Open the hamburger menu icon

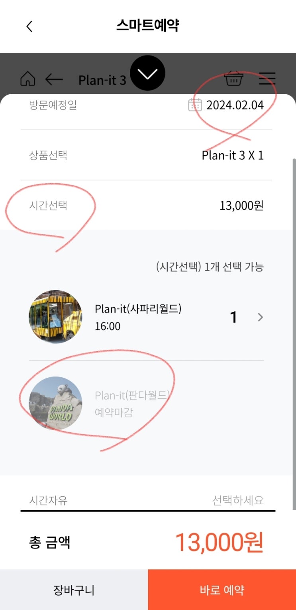pyautogui.click(x=267, y=79)
